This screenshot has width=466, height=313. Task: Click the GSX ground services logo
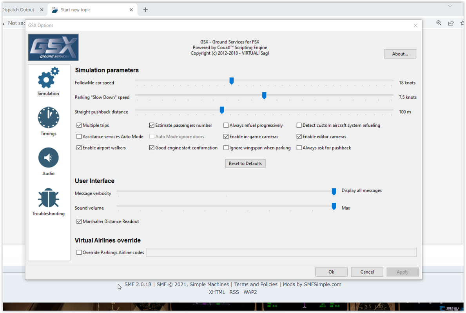point(53,47)
